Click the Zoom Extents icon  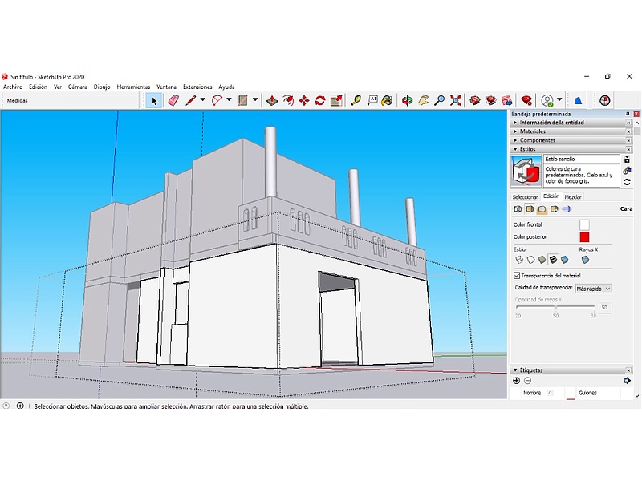point(456,100)
